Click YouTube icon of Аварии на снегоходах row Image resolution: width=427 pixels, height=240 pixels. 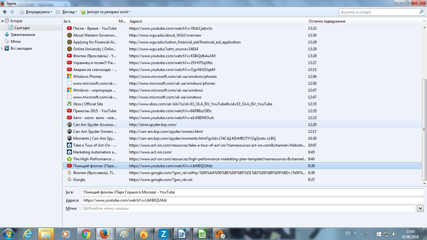pyautogui.click(x=69, y=70)
